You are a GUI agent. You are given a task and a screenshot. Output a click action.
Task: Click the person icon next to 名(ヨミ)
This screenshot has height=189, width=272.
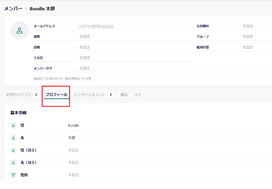pyautogui.click(x=13, y=163)
